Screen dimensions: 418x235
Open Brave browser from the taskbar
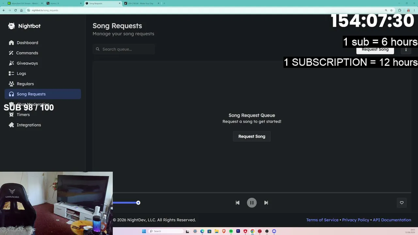pyautogui.click(x=224, y=231)
